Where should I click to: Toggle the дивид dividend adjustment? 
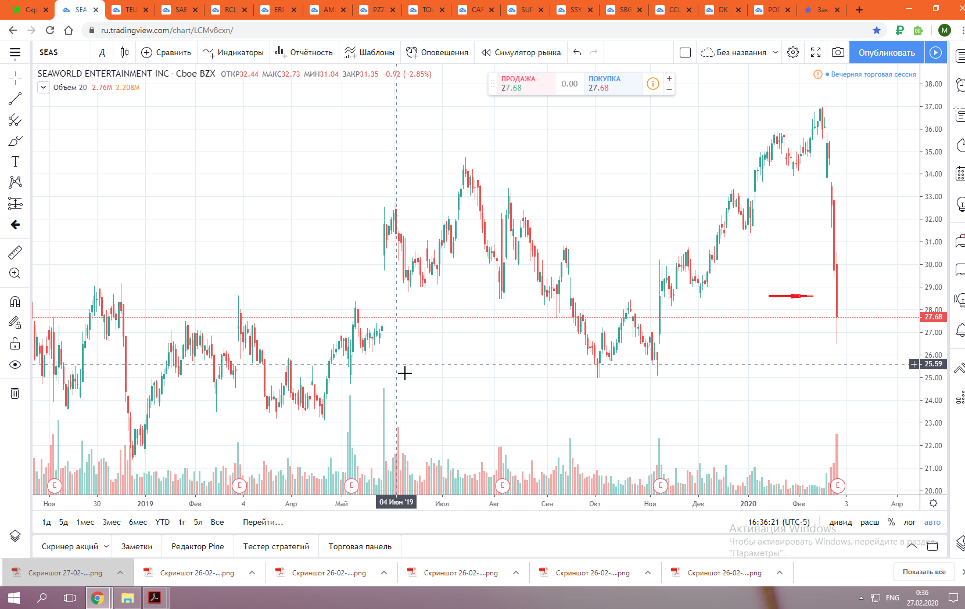(841, 522)
